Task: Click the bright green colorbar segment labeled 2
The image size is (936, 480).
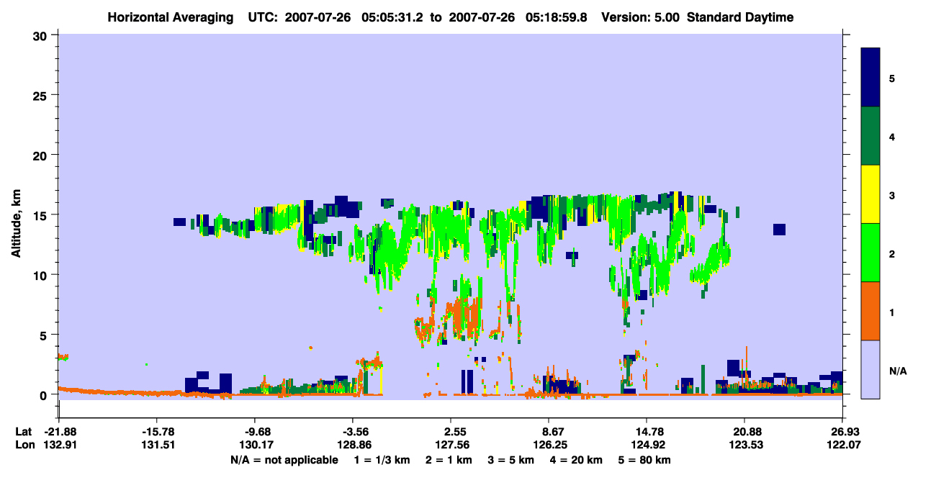Action: [x=870, y=252]
